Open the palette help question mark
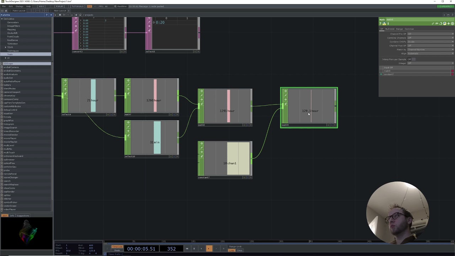Screen dimensions: 455x256 [47, 15]
